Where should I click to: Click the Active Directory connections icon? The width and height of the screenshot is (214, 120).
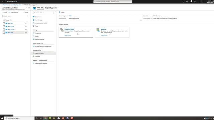[34, 46]
